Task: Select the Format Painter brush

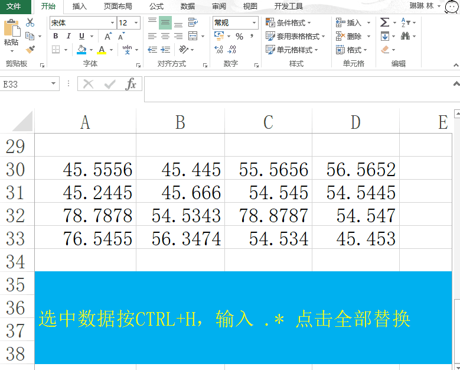Action: click(30, 49)
